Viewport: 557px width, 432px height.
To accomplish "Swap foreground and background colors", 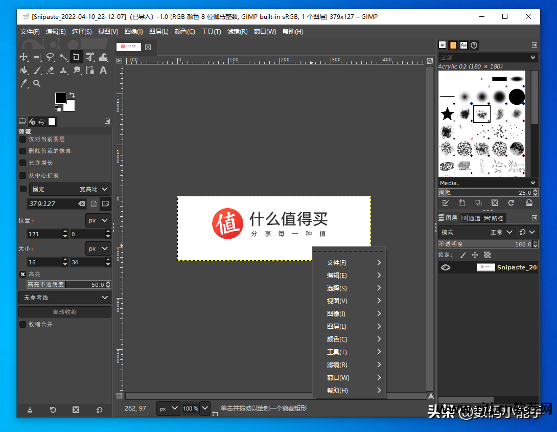I will pos(72,95).
